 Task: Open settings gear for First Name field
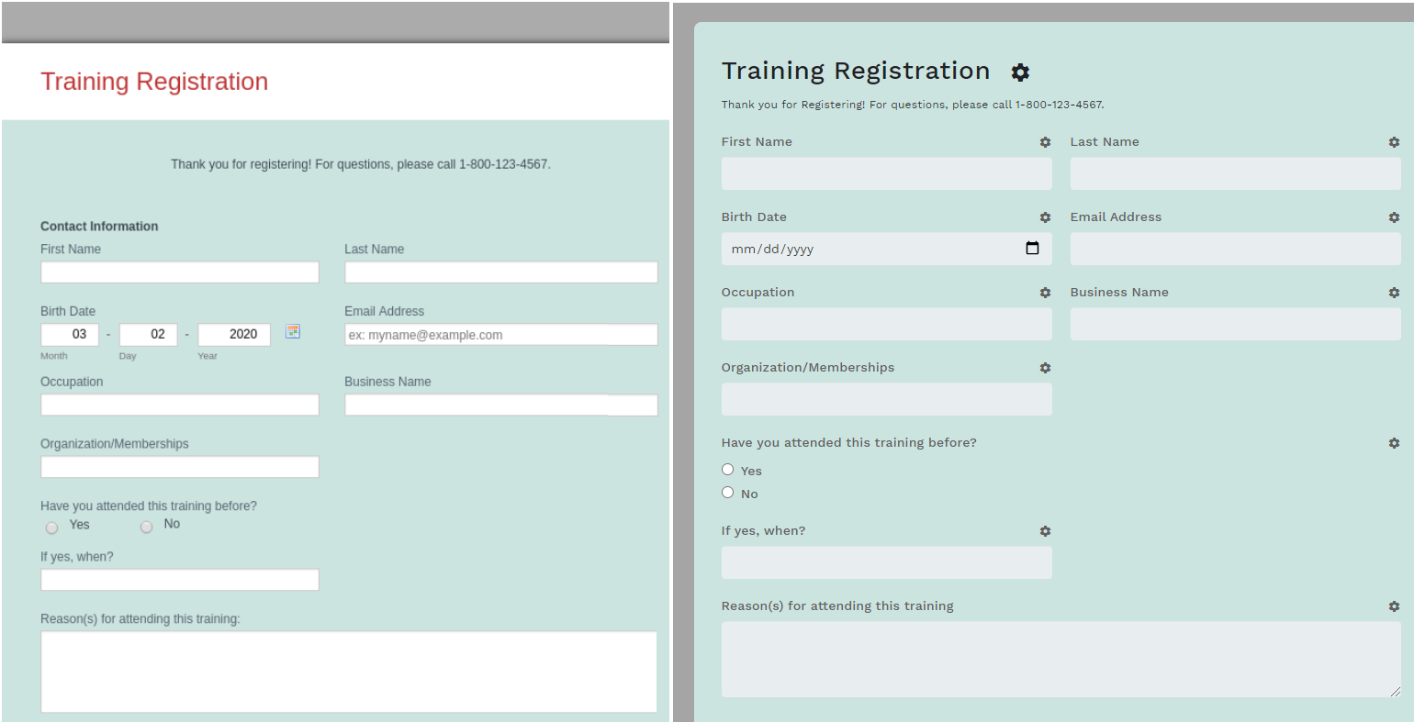[1045, 142]
